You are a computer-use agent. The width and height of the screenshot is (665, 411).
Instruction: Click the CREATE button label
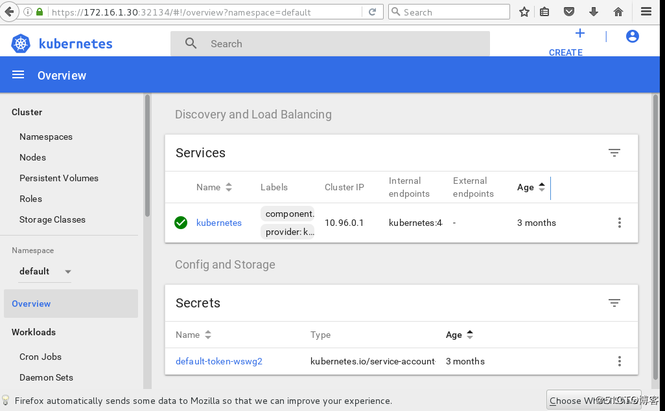click(x=566, y=52)
